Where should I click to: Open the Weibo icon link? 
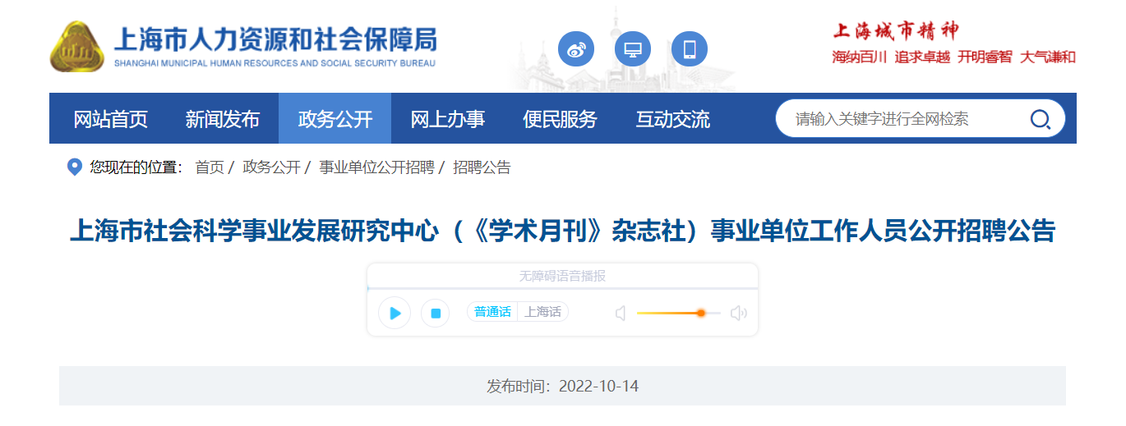[x=575, y=49]
